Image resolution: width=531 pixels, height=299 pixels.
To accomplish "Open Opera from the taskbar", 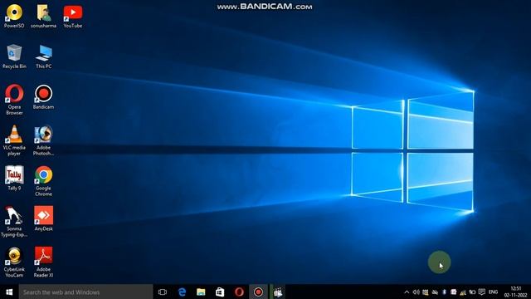I will pos(239,292).
